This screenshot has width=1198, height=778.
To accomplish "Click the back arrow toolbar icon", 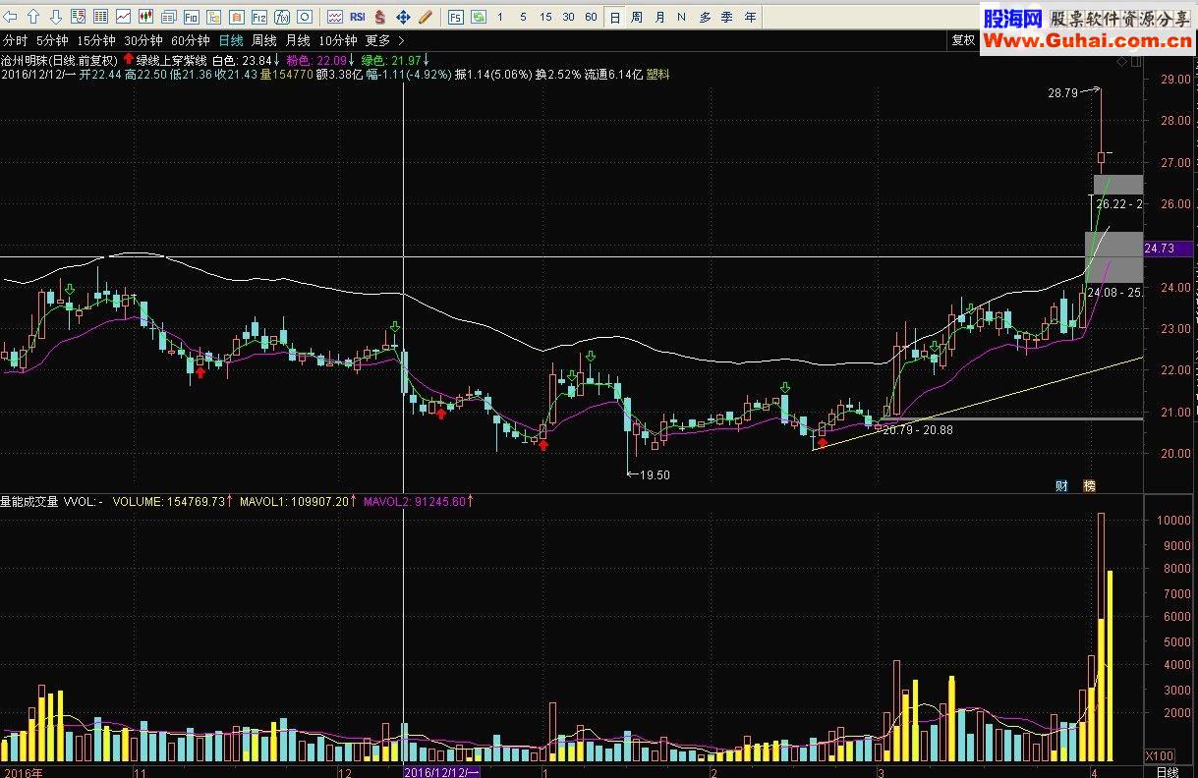I will 11,17.
